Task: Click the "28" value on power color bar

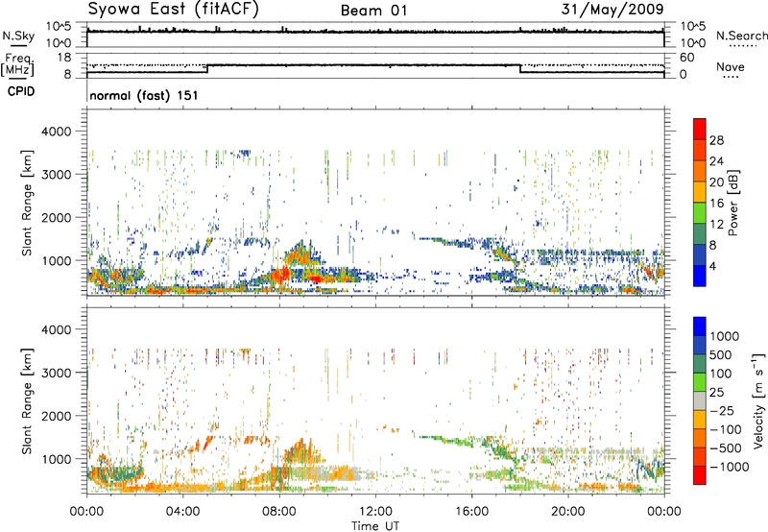Action: 716,140
